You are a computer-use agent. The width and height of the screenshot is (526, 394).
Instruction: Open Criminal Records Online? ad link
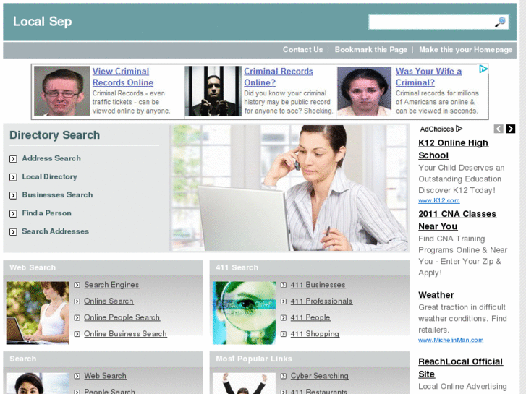(x=278, y=77)
